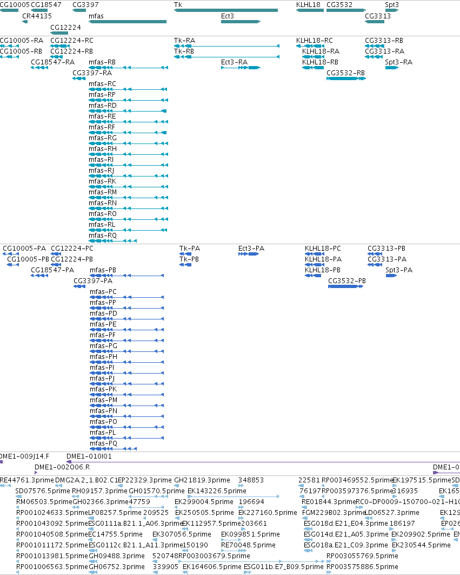Click protein Ect3-PA

251,249
